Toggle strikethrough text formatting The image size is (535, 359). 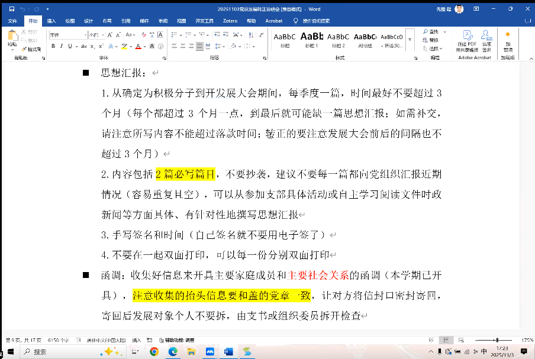point(83,46)
